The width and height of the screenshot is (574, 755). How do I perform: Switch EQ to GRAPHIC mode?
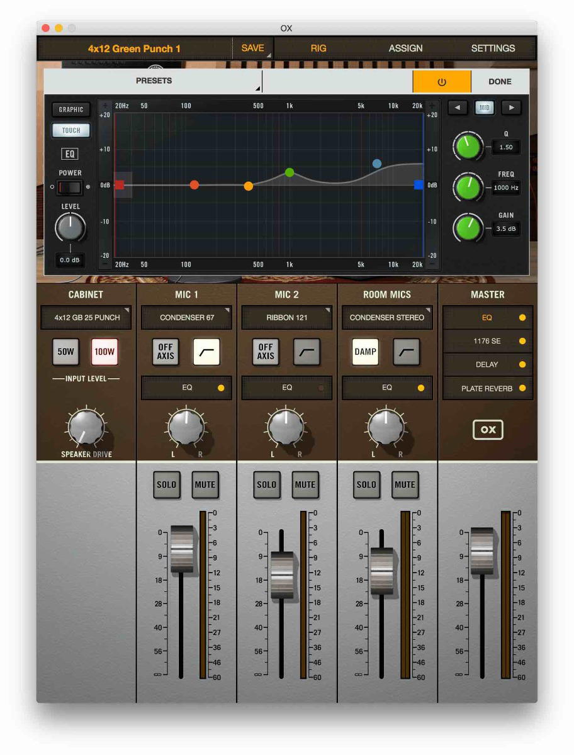pyautogui.click(x=71, y=109)
